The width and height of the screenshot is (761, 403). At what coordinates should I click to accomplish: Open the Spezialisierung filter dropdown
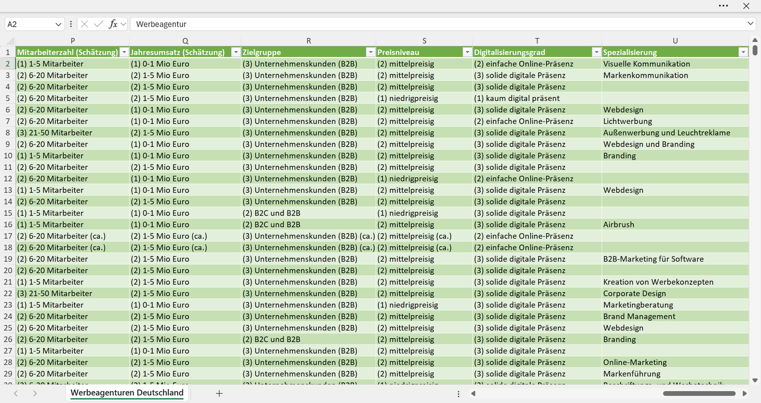743,52
